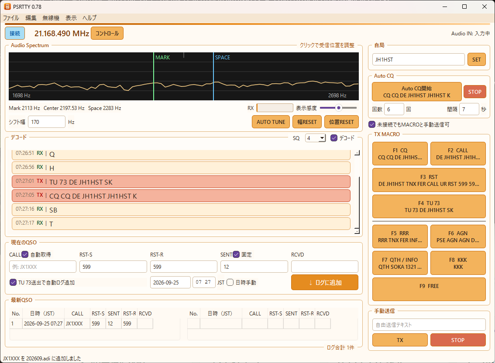Click the 回数 count field
Screen dimensions: 495x363
(x=394, y=109)
